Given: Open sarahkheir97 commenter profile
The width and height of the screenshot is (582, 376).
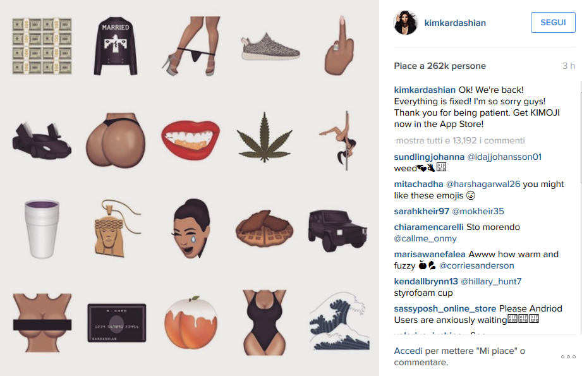Looking at the screenshot, I should click(421, 211).
